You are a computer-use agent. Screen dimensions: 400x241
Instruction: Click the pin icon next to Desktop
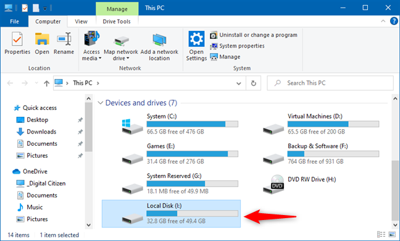[80, 120]
